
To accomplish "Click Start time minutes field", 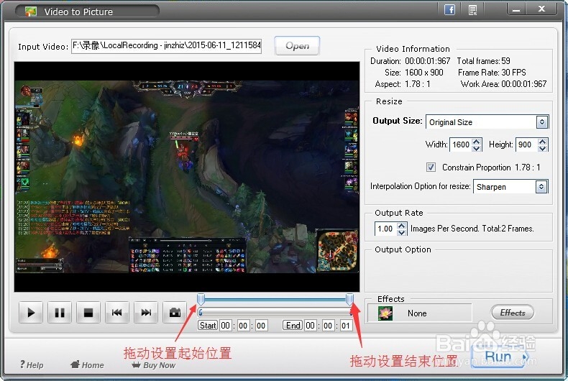I will (243, 325).
